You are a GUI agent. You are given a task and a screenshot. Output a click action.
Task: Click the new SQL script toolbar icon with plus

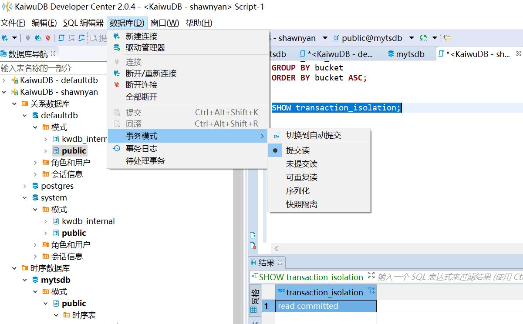point(81,38)
